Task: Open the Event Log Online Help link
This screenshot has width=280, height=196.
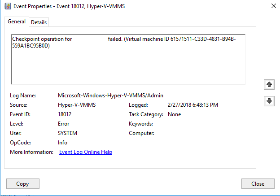Action: click(x=85, y=152)
